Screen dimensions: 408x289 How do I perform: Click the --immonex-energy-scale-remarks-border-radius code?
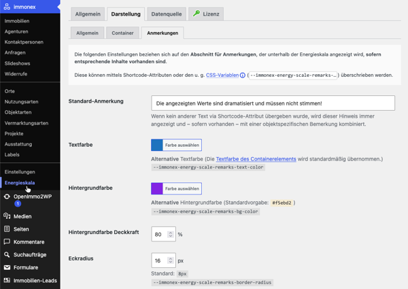point(212,282)
